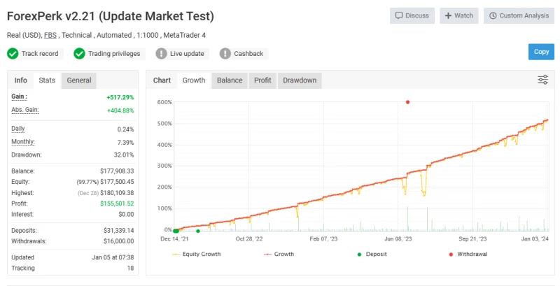Switch to the General tab
Viewport: 560px width, 286px height.
(79, 80)
